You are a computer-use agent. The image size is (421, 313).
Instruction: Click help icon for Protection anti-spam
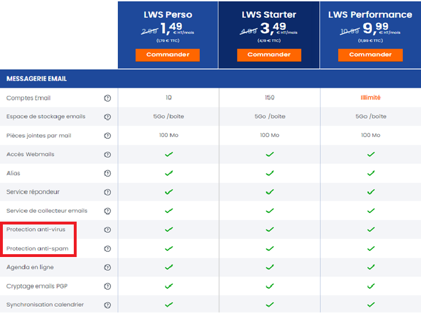coord(108,248)
